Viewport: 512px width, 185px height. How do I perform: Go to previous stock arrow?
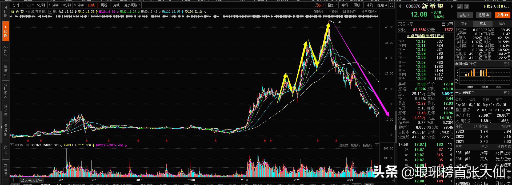pos(400,6)
